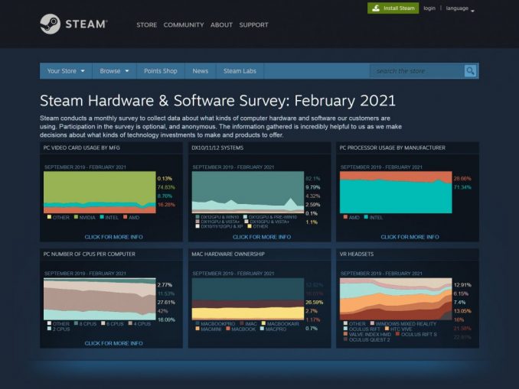The width and height of the screenshot is (519, 389).
Task: Click the processor INTEL legend swatch
Action: [366, 217]
